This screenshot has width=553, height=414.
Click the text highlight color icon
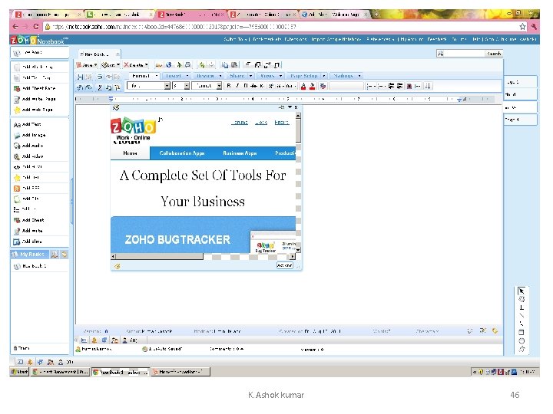click(312, 86)
